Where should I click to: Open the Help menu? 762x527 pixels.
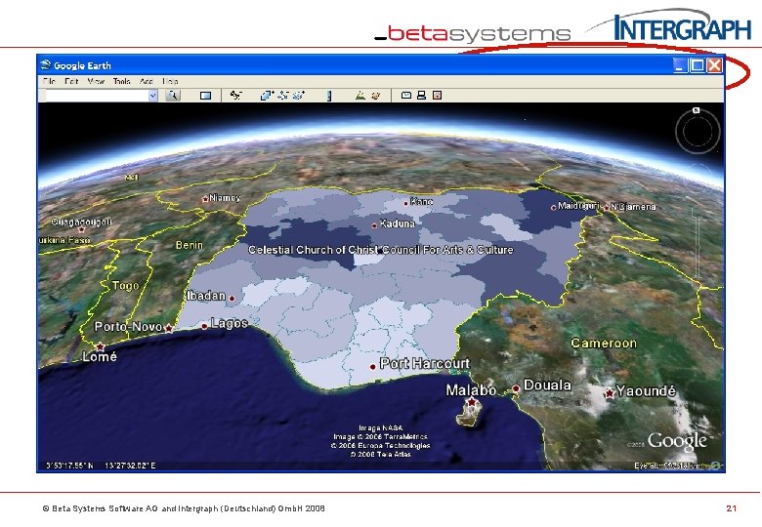pyautogui.click(x=170, y=81)
